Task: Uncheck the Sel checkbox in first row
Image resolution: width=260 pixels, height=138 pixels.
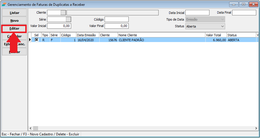Action: click(37, 40)
